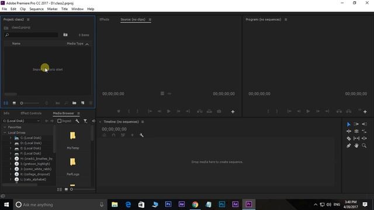374x210 pixels.
Task: Switch to the Effect Controls tab
Action: click(31, 113)
